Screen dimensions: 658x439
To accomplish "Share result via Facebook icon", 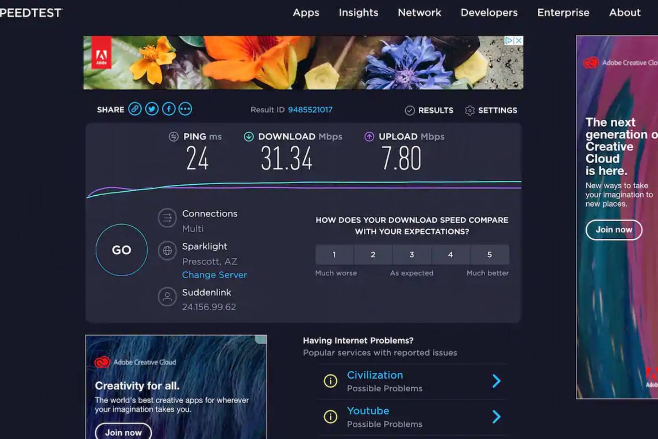I will click(169, 109).
